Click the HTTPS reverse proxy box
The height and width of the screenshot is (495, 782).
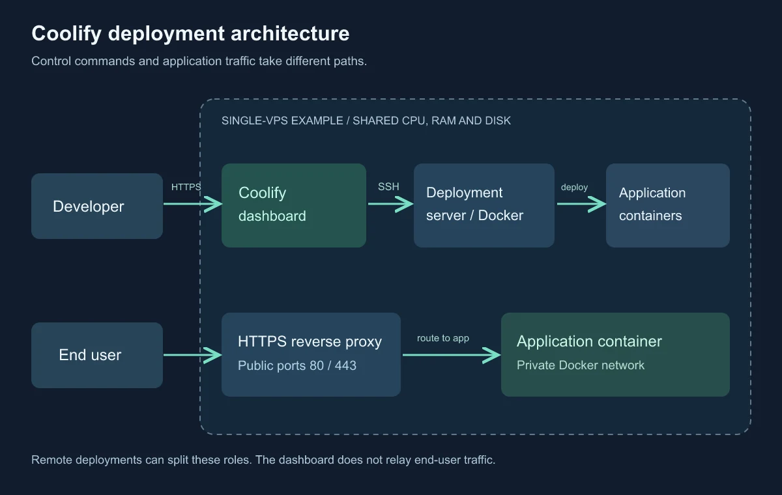(x=311, y=354)
